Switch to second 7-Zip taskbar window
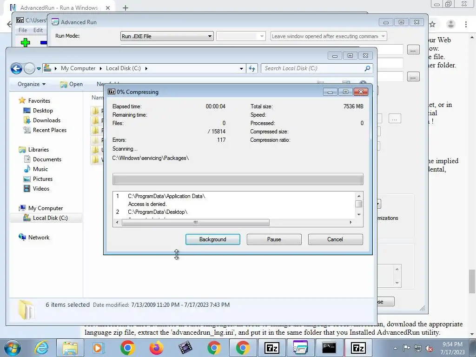The height and width of the screenshot is (357, 476). point(358,348)
